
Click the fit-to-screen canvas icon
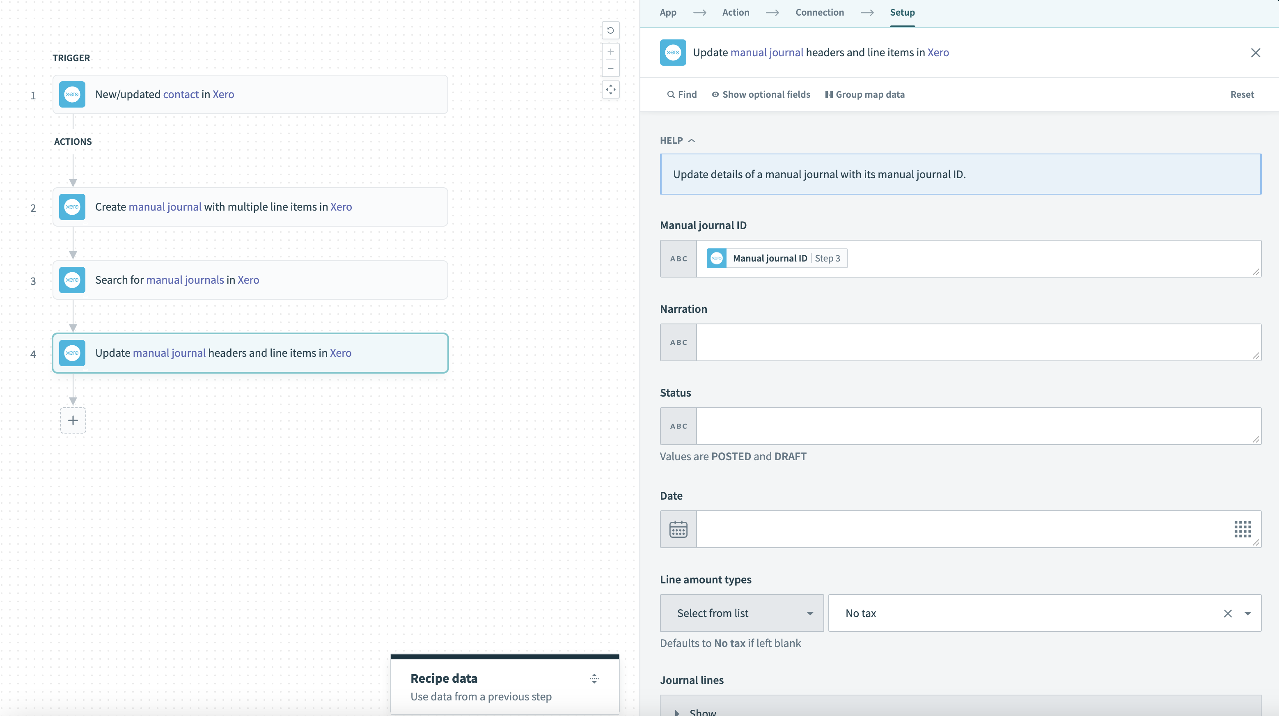click(x=610, y=90)
